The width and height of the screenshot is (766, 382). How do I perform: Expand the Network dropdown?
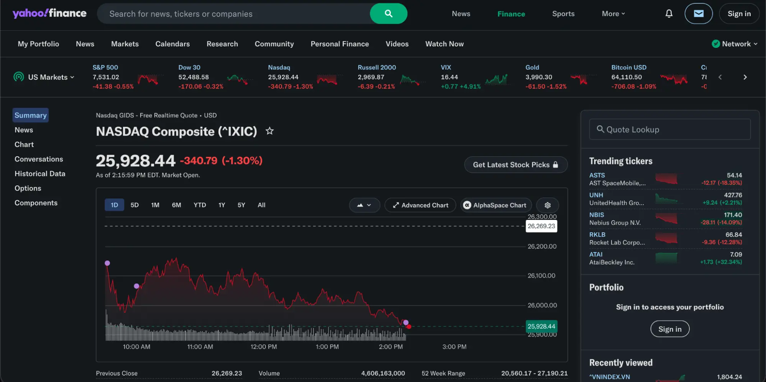click(x=740, y=44)
